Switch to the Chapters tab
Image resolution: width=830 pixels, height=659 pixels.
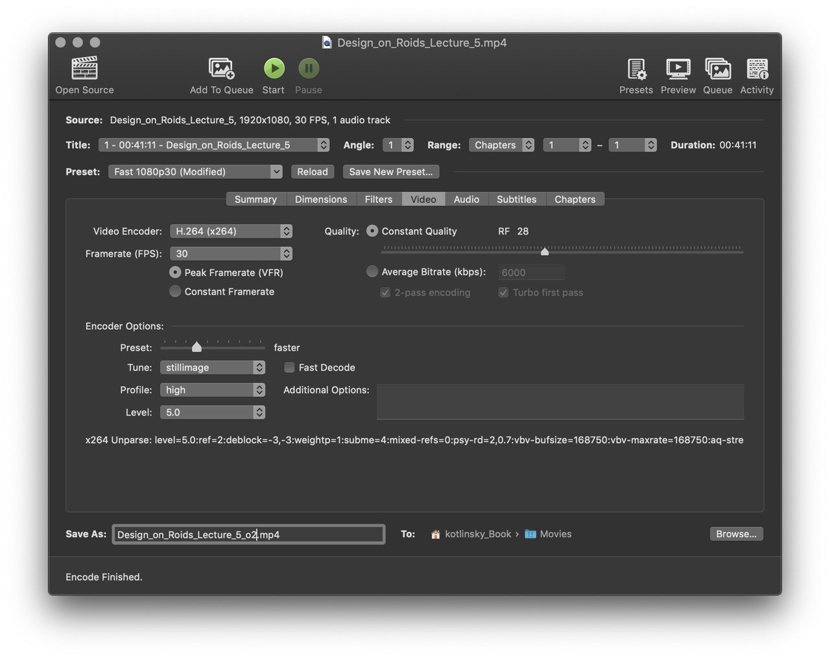tap(575, 200)
